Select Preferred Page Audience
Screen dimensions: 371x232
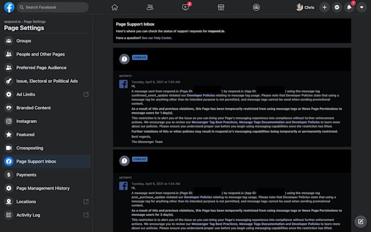[x=46, y=68]
